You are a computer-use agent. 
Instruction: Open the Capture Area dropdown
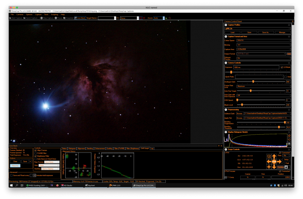tap(264, 49)
